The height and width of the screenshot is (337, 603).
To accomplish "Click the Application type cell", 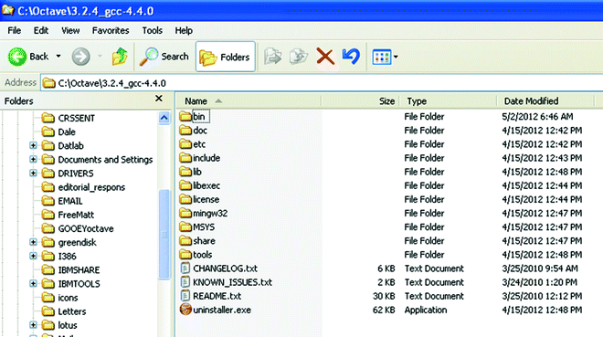I will pos(426,311).
